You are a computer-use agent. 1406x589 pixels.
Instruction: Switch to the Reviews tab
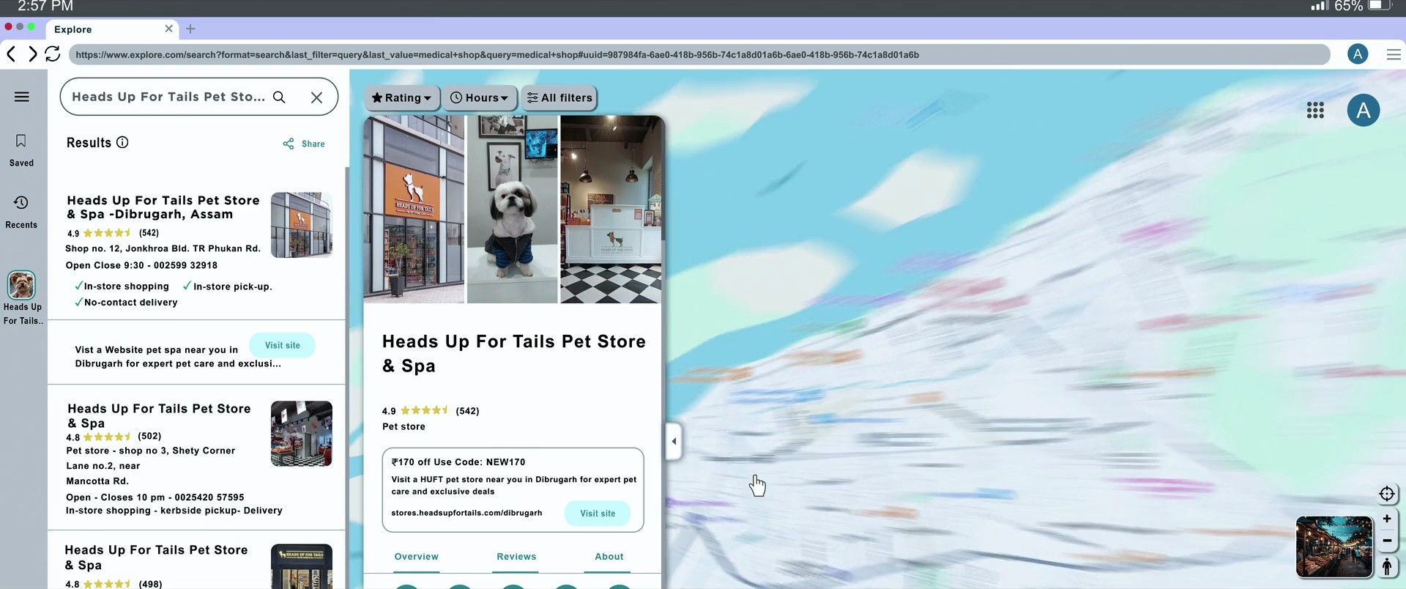516,557
